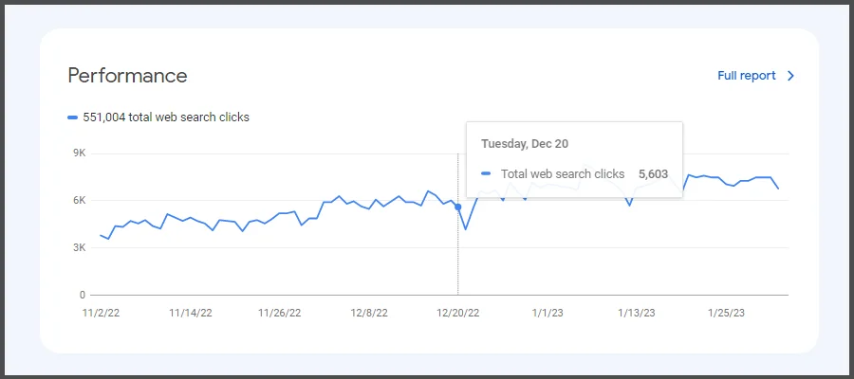Click the 11/14/22 date on the x-axis

(189, 312)
